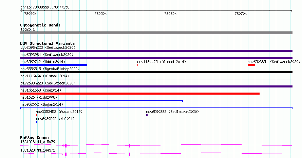Select the RefSeq Genes track title
This screenshot has height=158, width=302.
[34, 138]
